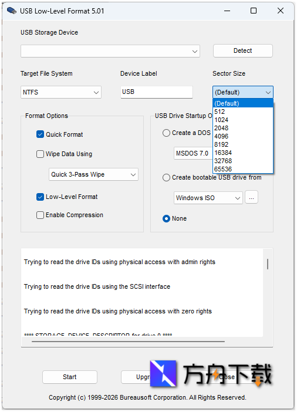Select the Create a DOS startup radio button
The height and width of the screenshot is (412, 297).
[x=166, y=133]
